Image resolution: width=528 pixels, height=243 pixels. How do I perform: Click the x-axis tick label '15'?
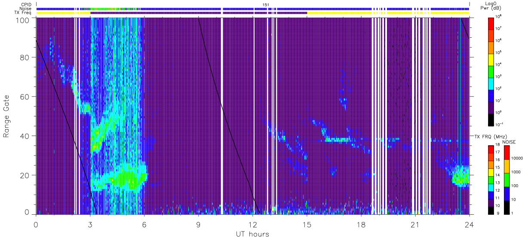click(x=307, y=224)
